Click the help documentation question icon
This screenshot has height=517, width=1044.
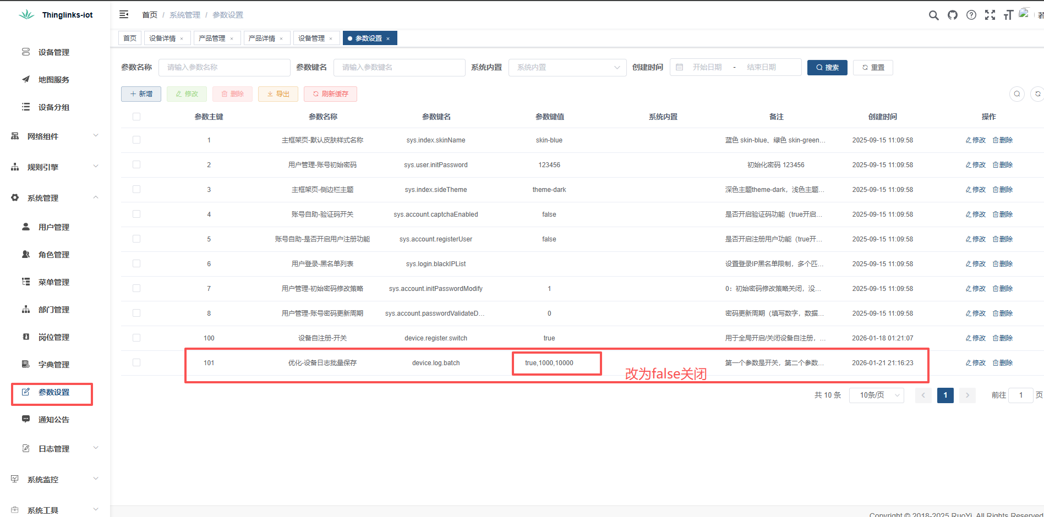click(x=971, y=15)
